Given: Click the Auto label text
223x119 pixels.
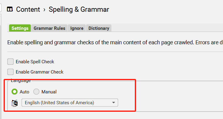Looking at the screenshot, I should 25,92.
